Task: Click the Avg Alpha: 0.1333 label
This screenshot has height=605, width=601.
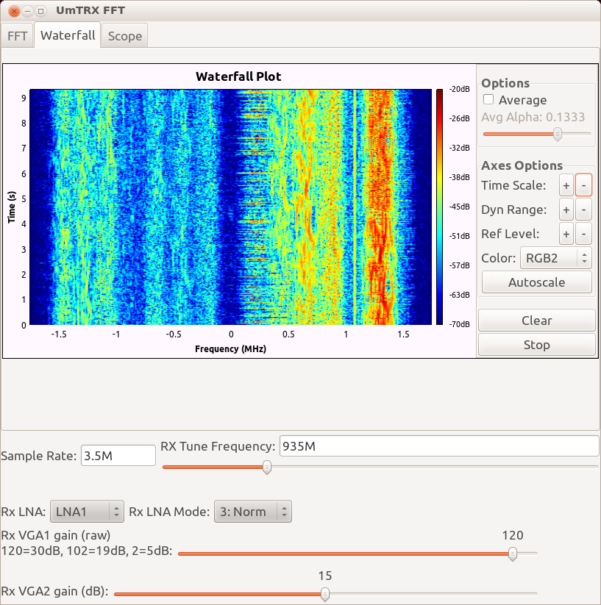Action: pos(533,117)
